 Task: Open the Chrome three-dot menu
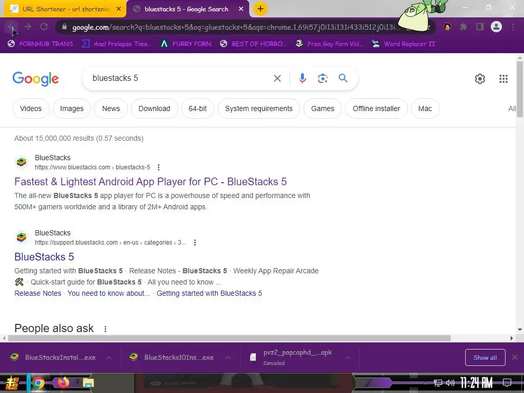point(513,27)
